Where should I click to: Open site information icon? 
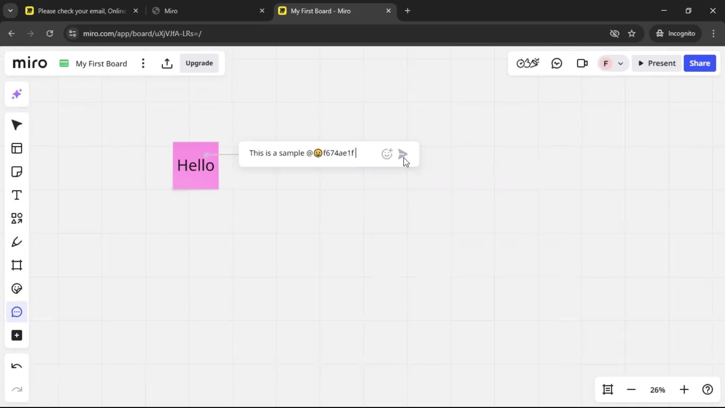(x=72, y=33)
